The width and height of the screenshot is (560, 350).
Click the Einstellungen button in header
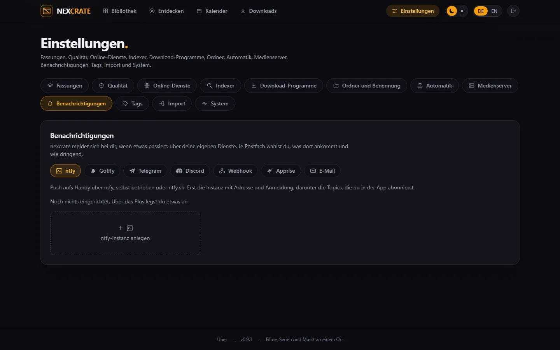point(413,11)
